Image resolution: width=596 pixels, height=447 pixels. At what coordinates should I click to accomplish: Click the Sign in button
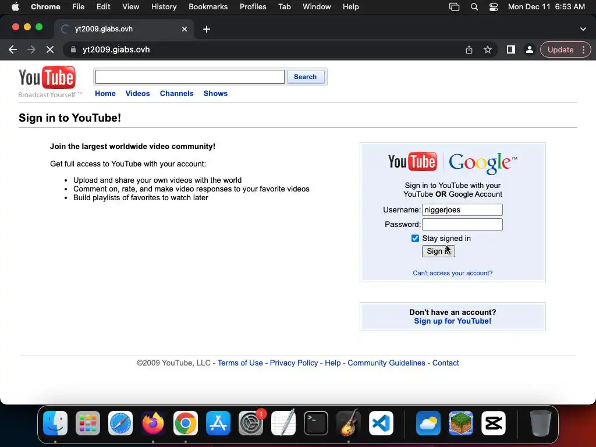[x=438, y=251]
